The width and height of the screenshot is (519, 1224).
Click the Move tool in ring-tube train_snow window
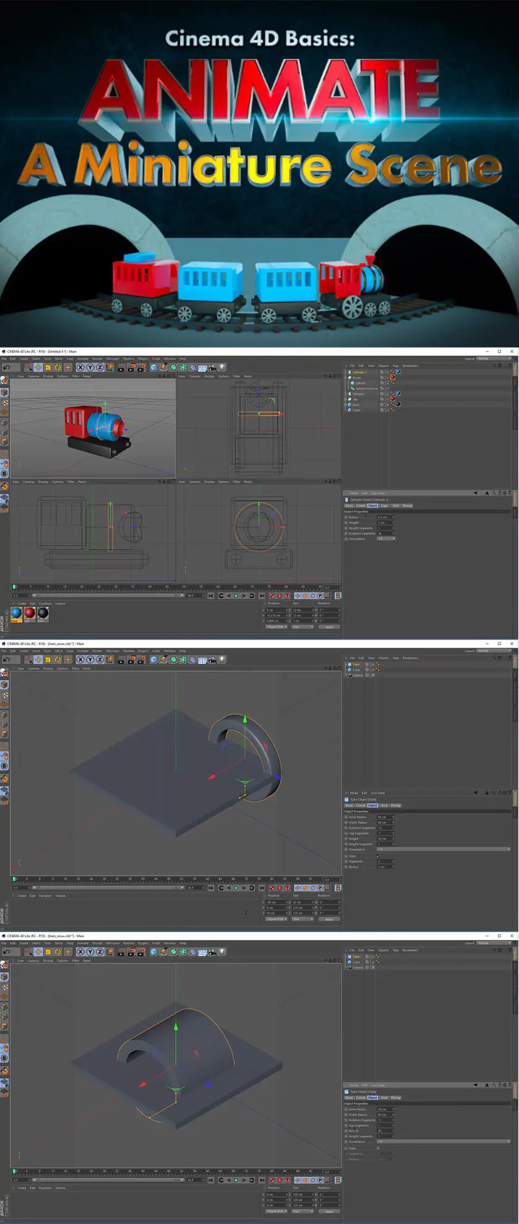pos(38,659)
